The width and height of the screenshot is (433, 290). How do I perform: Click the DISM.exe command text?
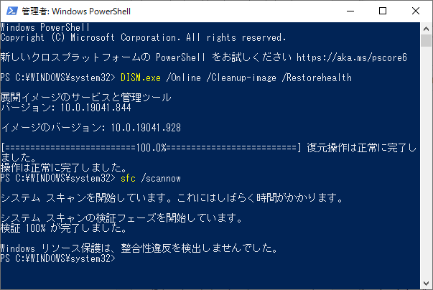pos(141,78)
